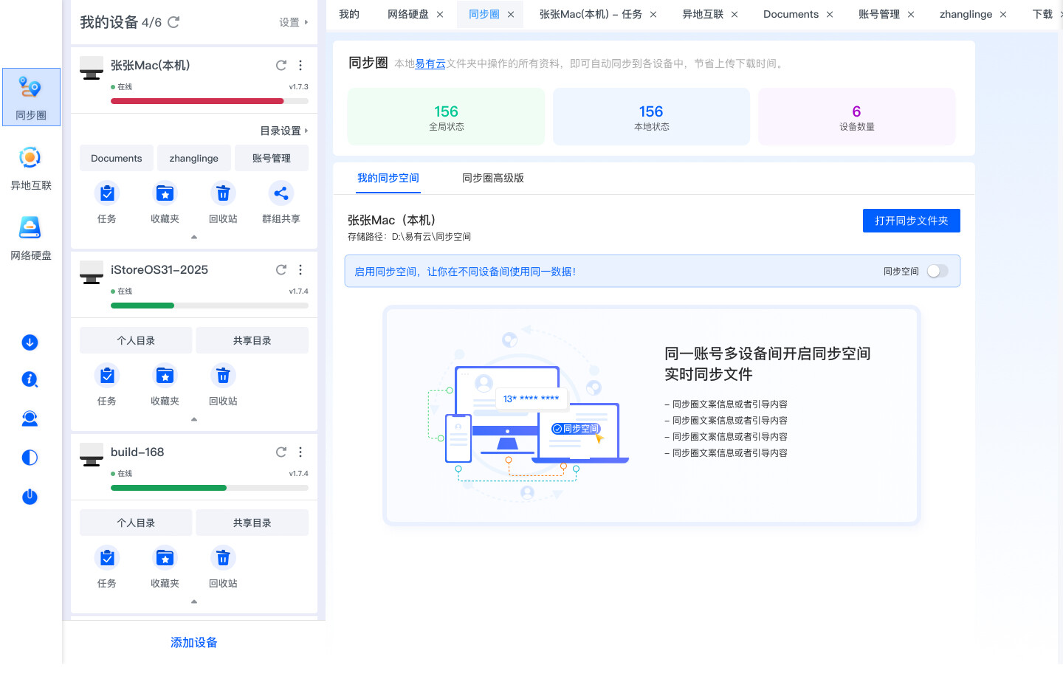Viewport: 1063px width, 693px height.
Task: Click 打开同步文件夹 button
Action: point(911,221)
